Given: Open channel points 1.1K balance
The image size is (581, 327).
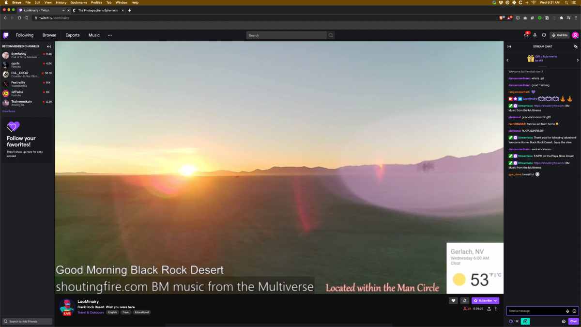Looking at the screenshot, I should coord(514,321).
